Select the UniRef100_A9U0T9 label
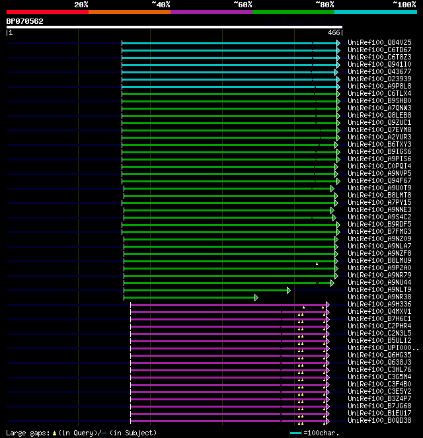423x438 pixels. point(379,188)
